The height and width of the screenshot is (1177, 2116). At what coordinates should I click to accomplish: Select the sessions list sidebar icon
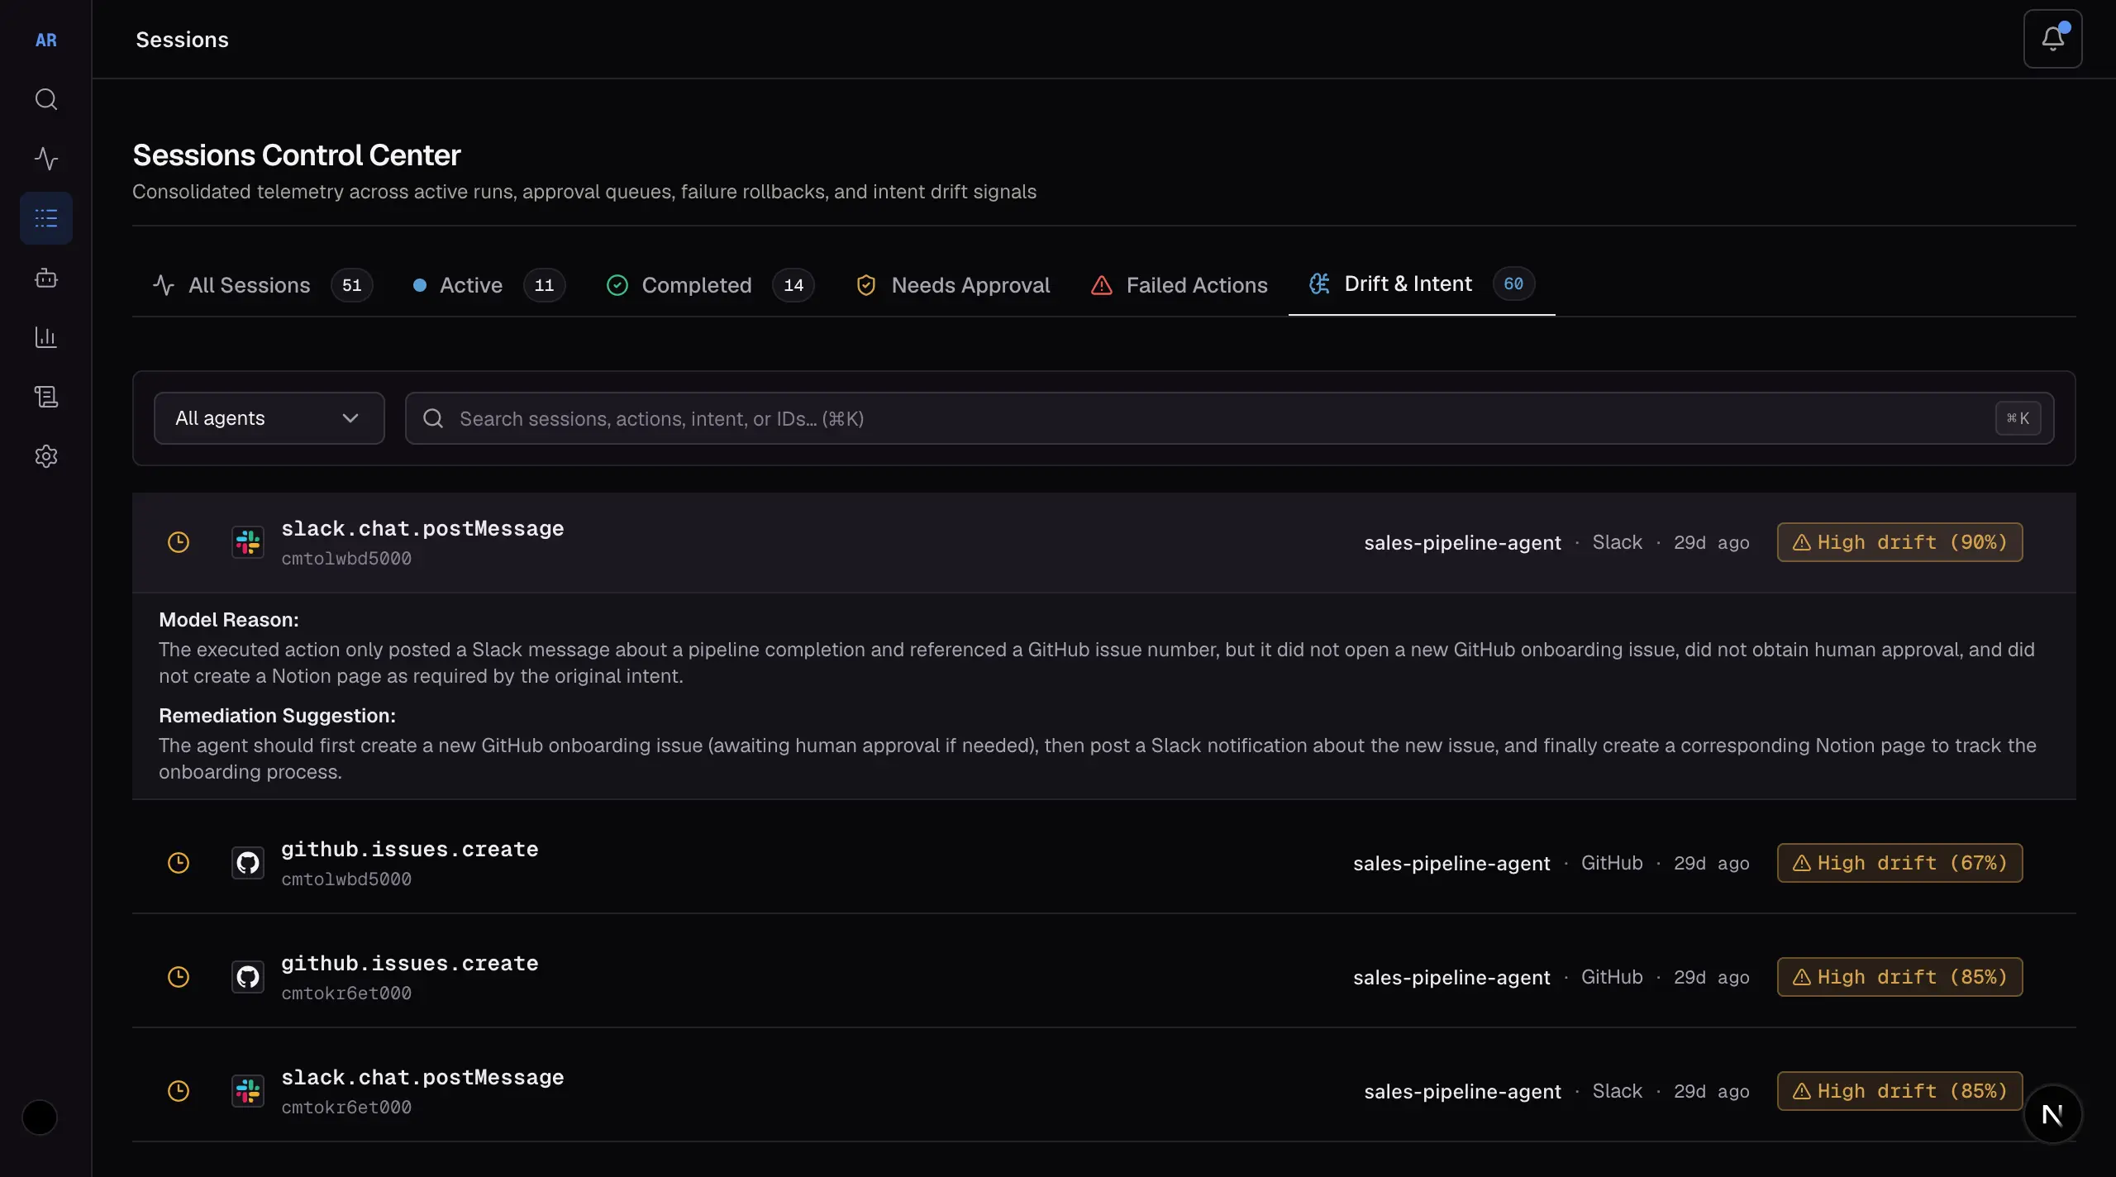click(46, 218)
